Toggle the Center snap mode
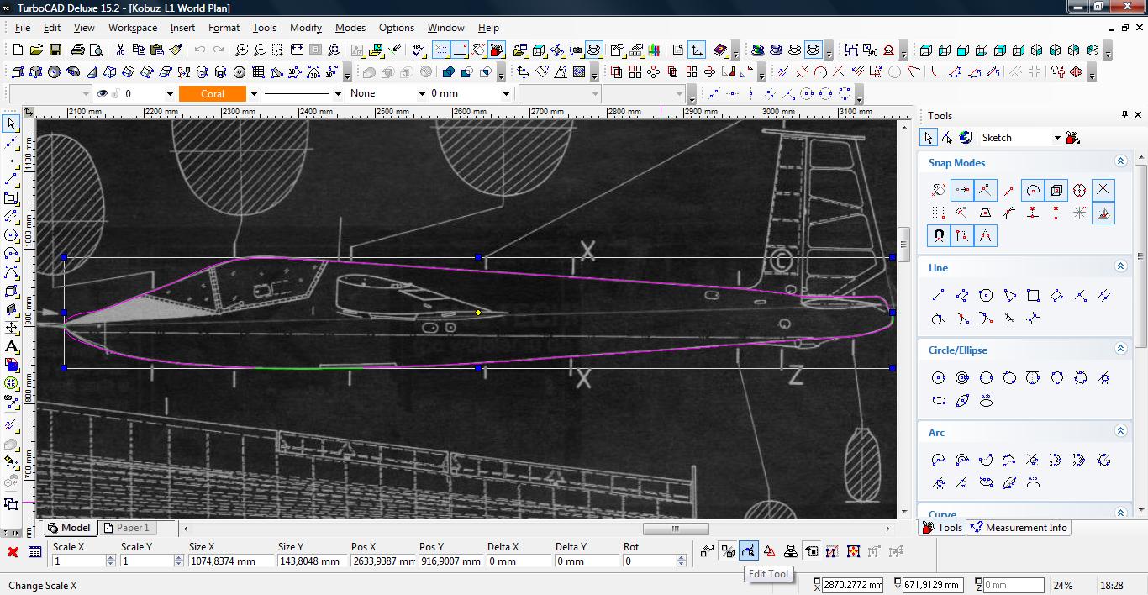The width and height of the screenshot is (1148, 595). pos(1033,190)
